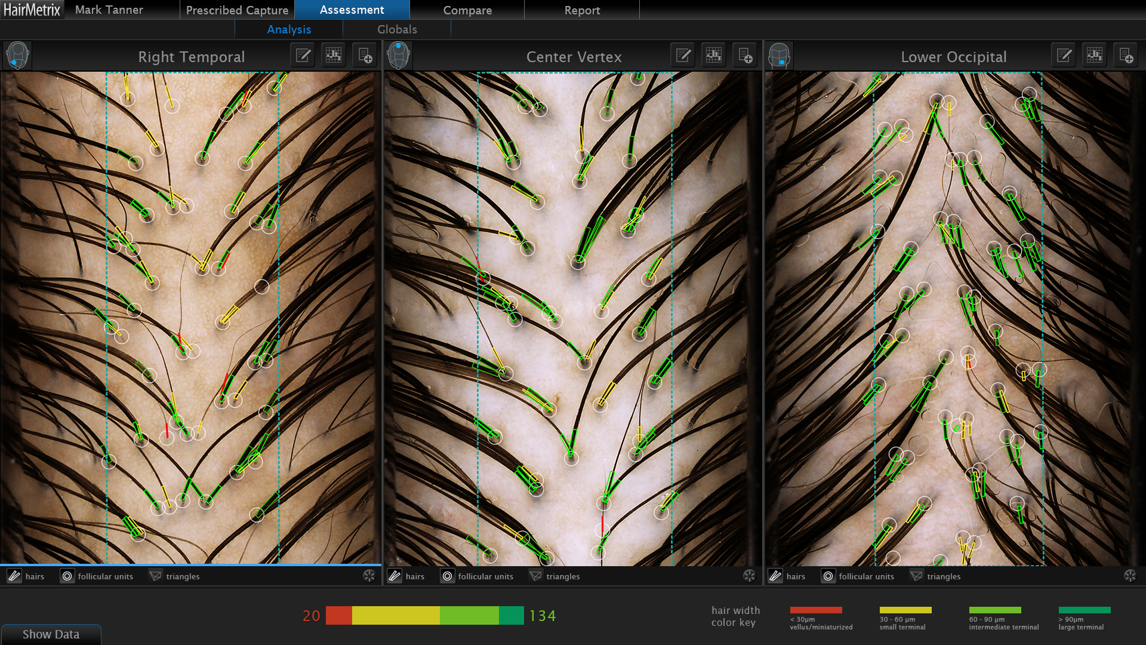This screenshot has height=645, width=1146.
Task: Click the edit notes icon in Right Temporal
Action: pos(303,56)
